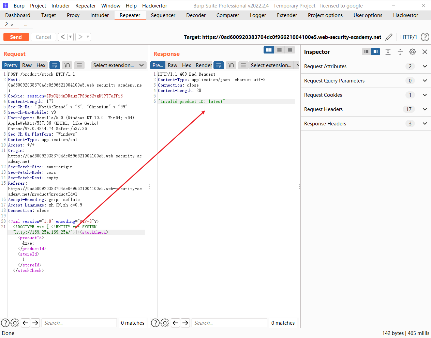The width and height of the screenshot is (431, 338).
Task: Open request search settings gear
Action: tap(15, 323)
